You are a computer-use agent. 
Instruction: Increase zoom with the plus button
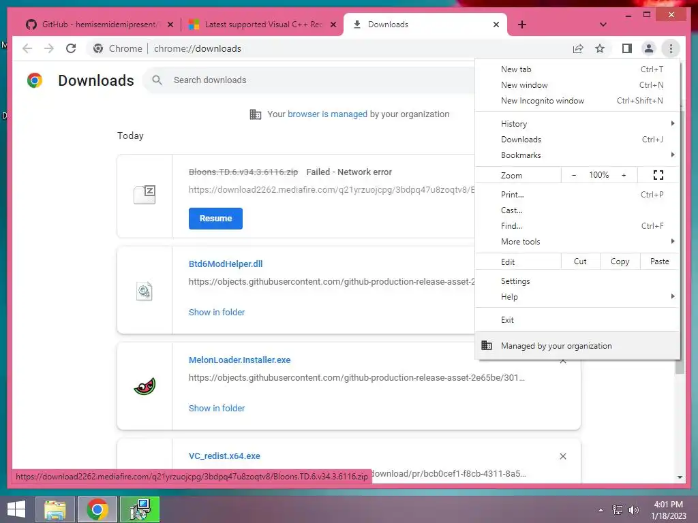point(623,175)
